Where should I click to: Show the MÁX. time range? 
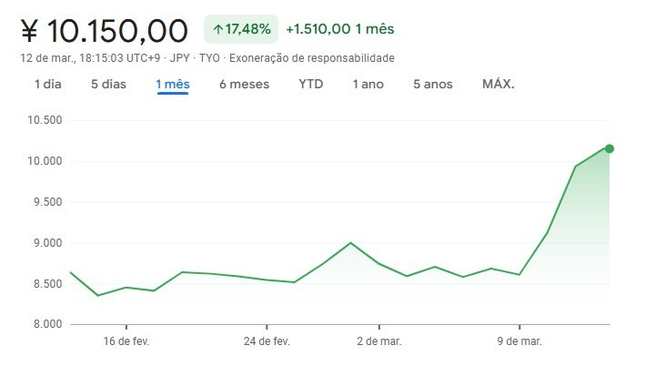(499, 85)
